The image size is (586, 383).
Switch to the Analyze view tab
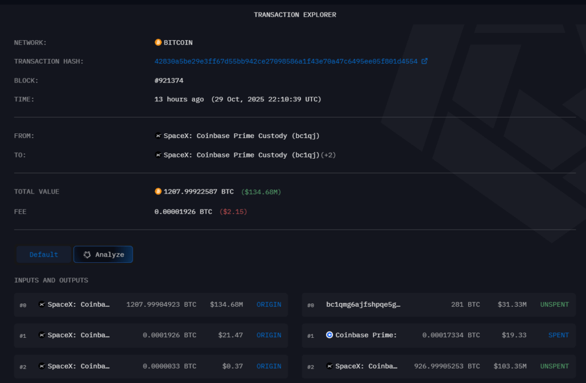(103, 255)
